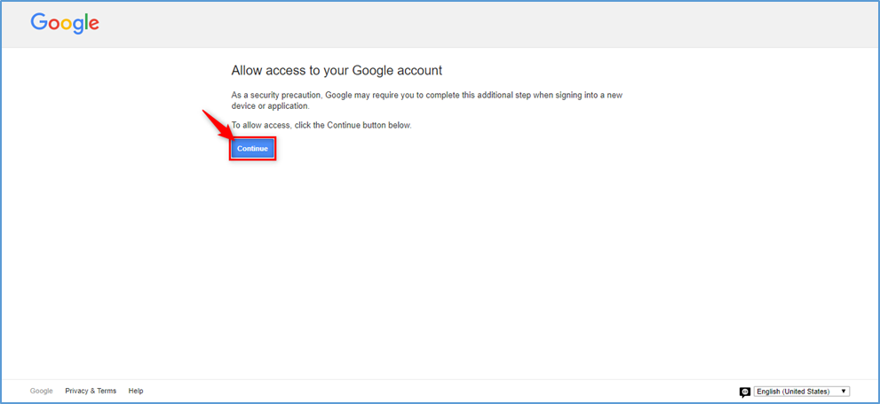
Task: Click the yellow "o" in the Google logo
Action: 67,26
